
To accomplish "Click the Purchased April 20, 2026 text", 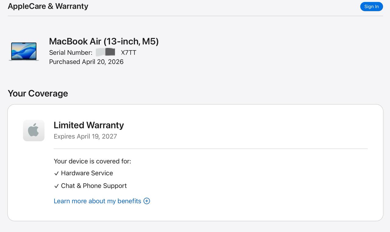I will click(x=86, y=62).
